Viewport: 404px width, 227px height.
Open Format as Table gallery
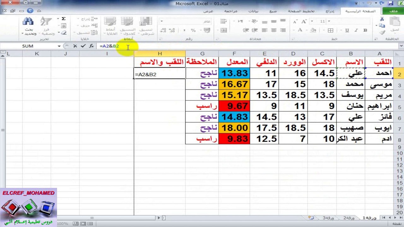pos(128,26)
